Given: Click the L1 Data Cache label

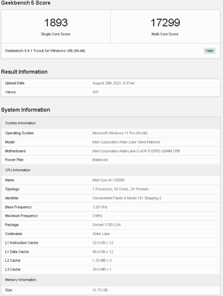Looking at the screenshot, I should 17,252.
